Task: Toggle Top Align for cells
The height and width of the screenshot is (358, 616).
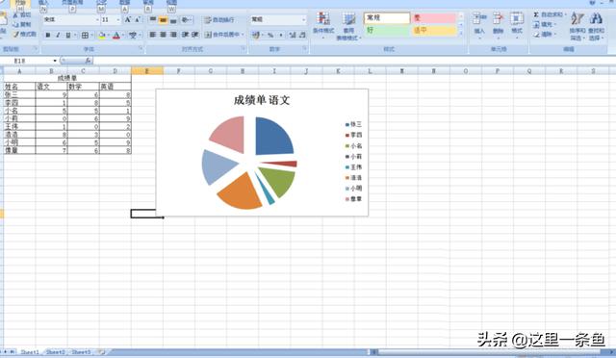Action: (153, 19)
